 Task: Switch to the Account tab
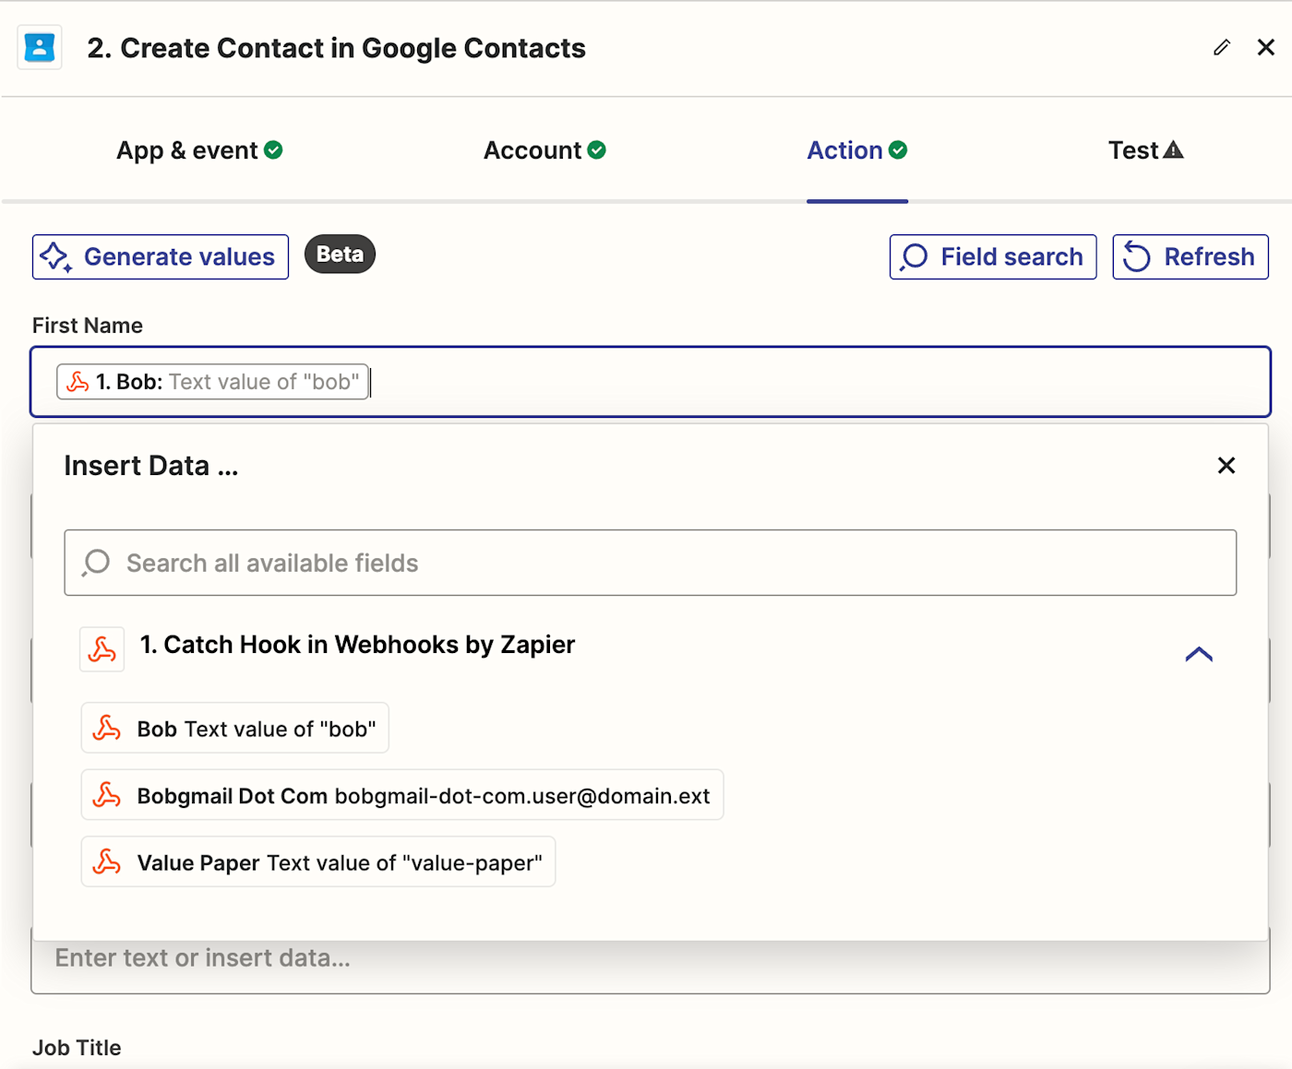(544, 150)
